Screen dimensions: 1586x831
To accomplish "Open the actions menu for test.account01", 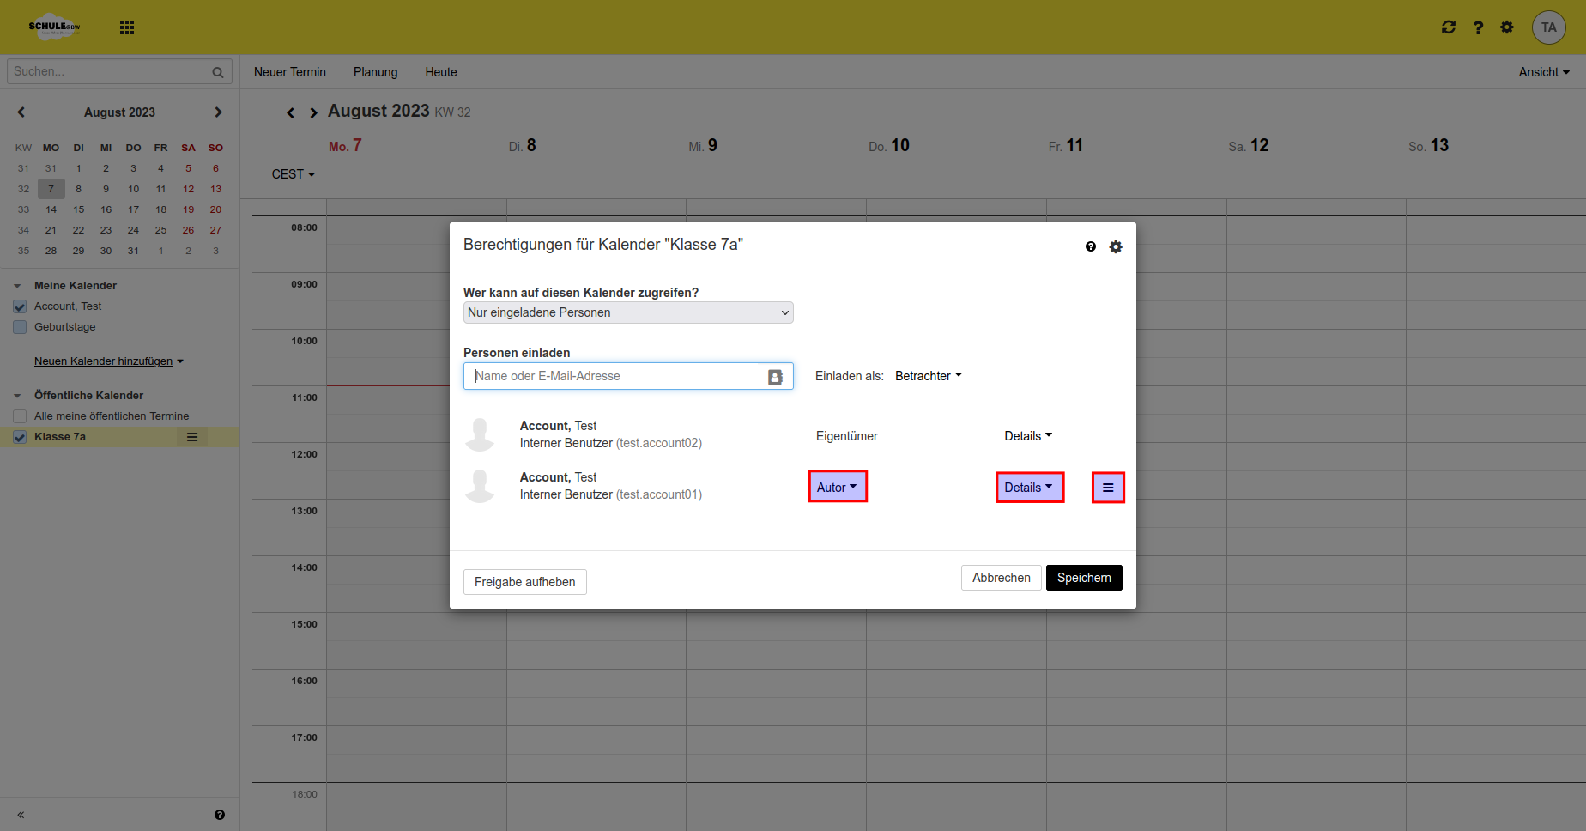I will [x=1108, y=487].
